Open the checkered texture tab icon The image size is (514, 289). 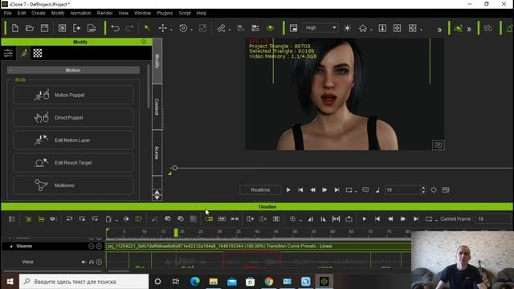(x=38, y=53)
